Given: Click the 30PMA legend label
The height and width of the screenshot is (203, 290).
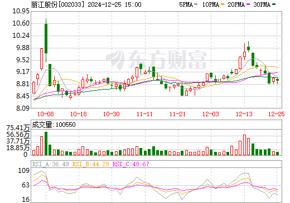Looking at the screenshot, I should point(262,4).
